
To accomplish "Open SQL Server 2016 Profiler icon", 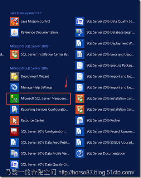I will [x=80, y=120].
